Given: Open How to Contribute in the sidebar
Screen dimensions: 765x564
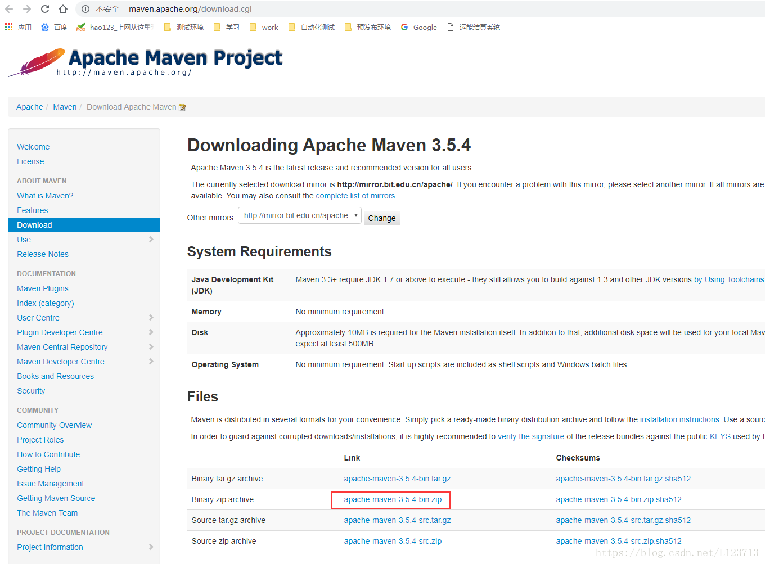Looking at the screenshot, I should click(x=48, y=454).
